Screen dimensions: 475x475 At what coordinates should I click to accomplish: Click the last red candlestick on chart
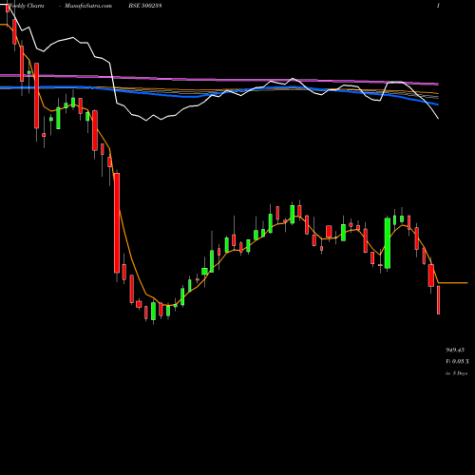coord(438,300)
